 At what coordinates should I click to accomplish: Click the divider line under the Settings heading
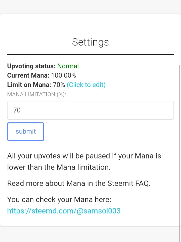[x=90, y=54]
